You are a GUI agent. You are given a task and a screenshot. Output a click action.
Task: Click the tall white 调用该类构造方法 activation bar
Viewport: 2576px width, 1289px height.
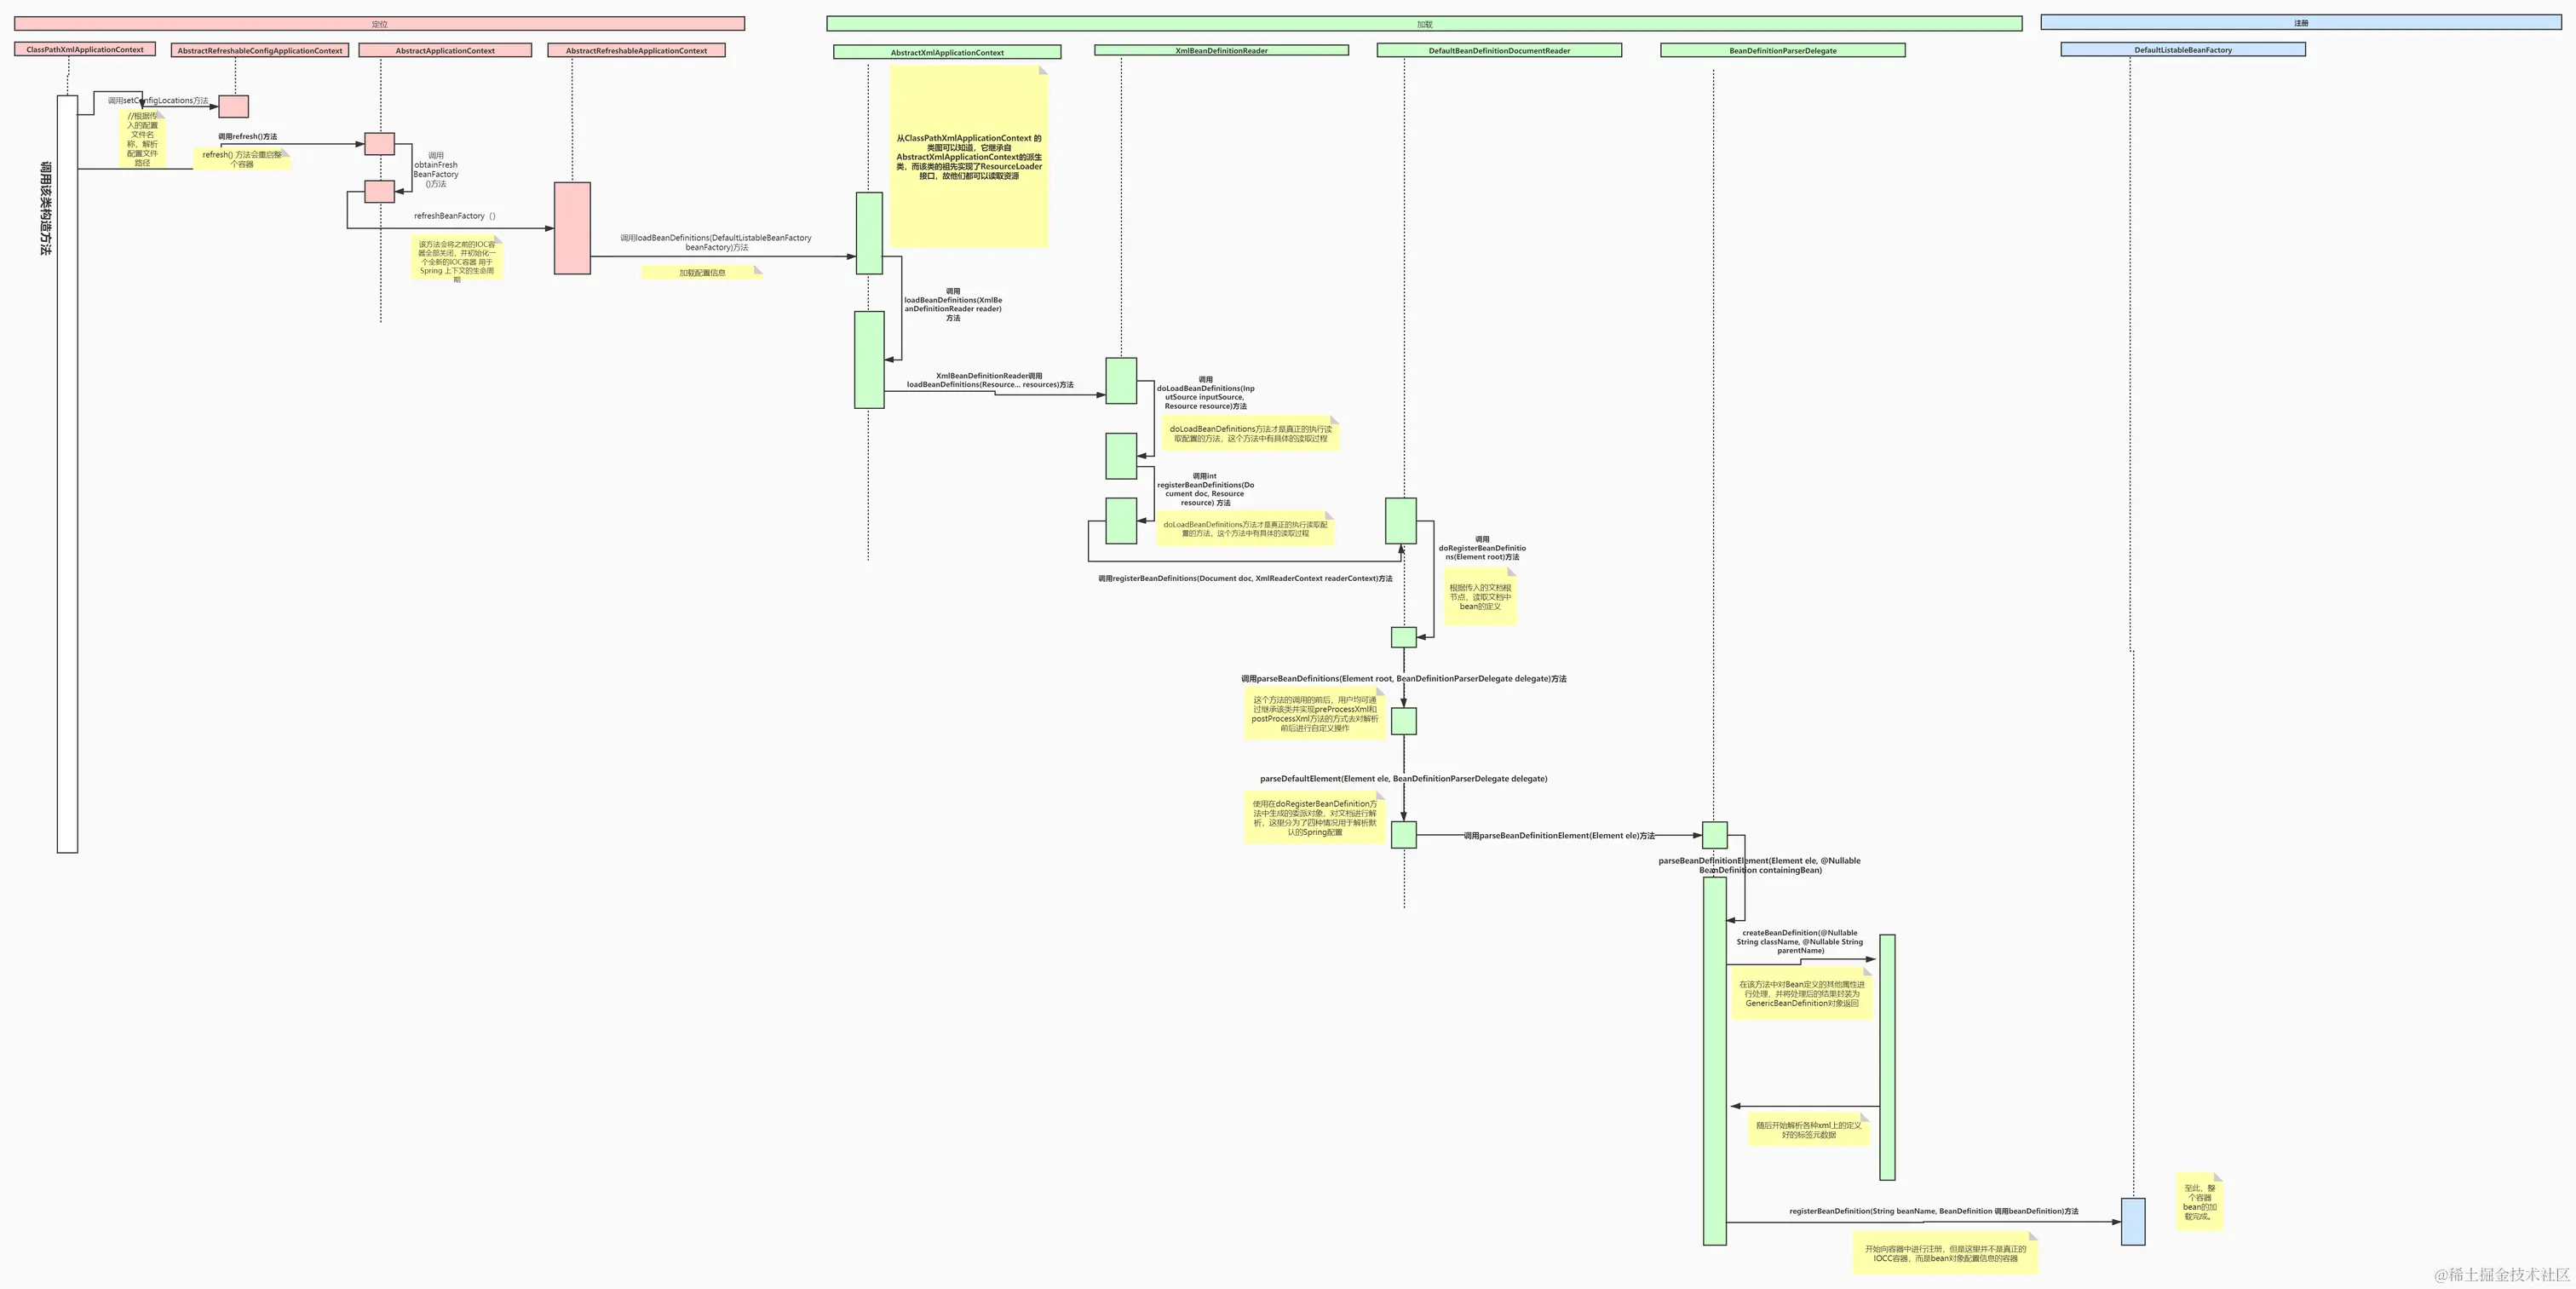point(67,474)
